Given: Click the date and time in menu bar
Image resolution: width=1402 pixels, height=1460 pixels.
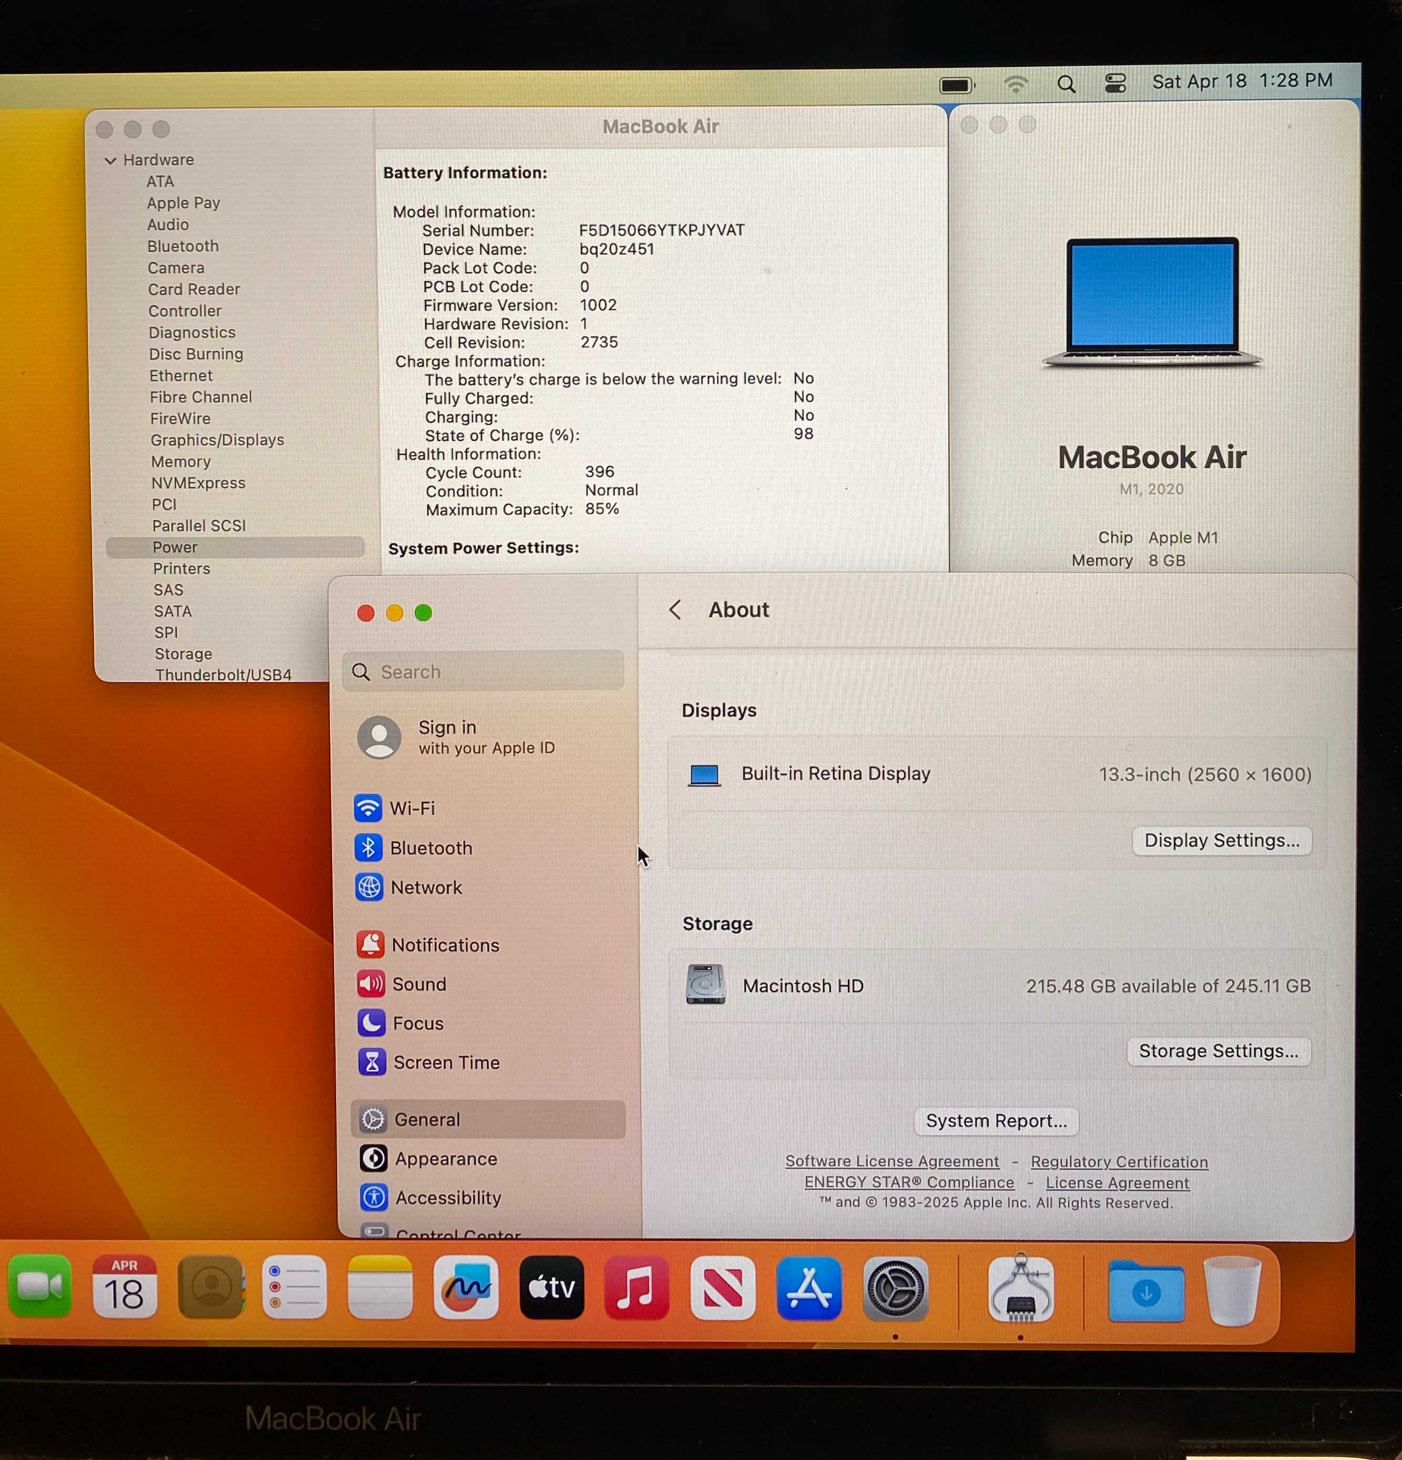Looking at the screenshot, I should click(1243, 80).
